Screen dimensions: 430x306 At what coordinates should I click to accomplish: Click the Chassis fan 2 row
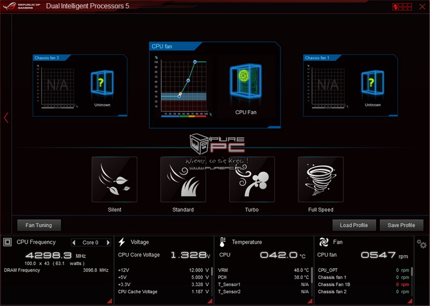click(x=364, y=292)
